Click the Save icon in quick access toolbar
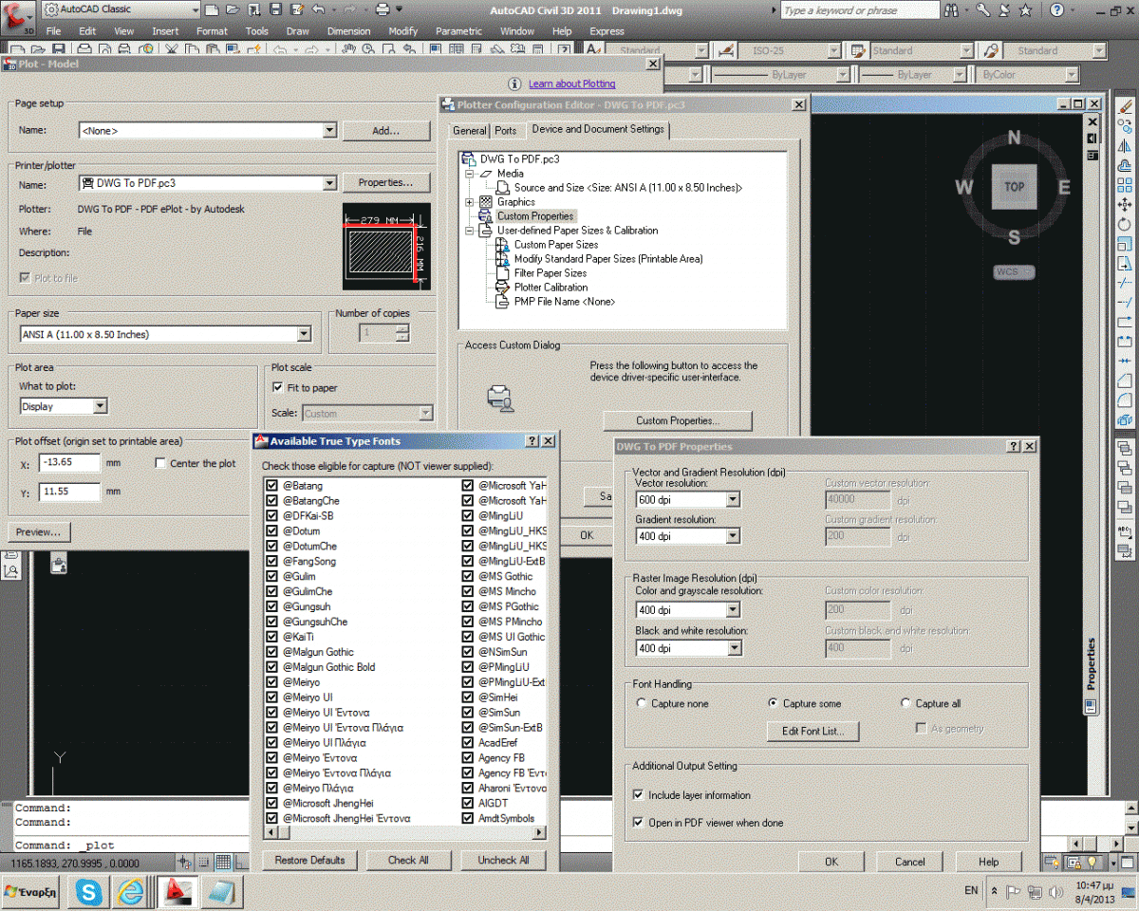Screen dimensions: 1139x911 click(x=274, y=10)
